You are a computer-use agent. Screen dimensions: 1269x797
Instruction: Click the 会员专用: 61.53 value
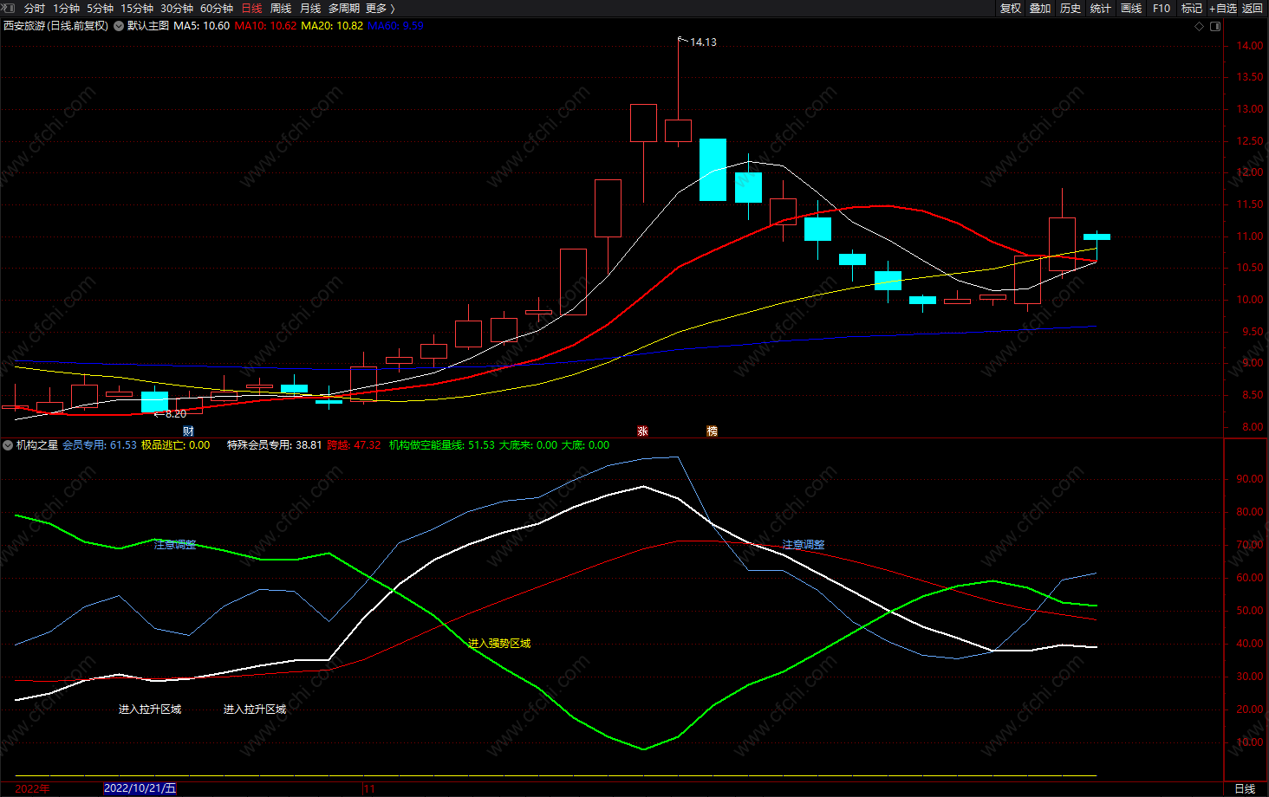(100, 445)
